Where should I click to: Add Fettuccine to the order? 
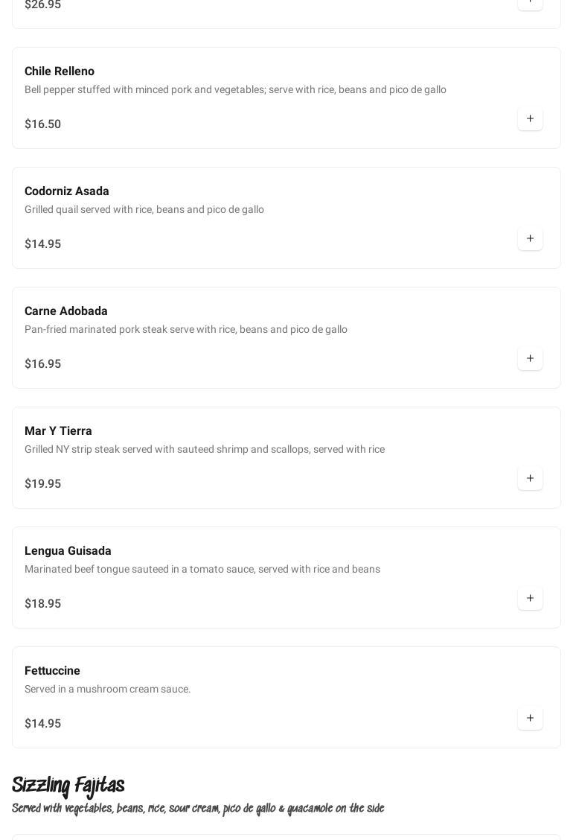tap(530, 719)
